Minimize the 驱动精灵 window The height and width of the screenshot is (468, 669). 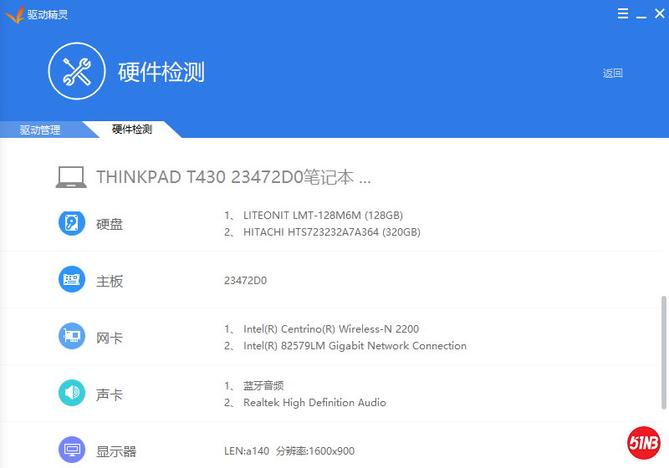641,14
